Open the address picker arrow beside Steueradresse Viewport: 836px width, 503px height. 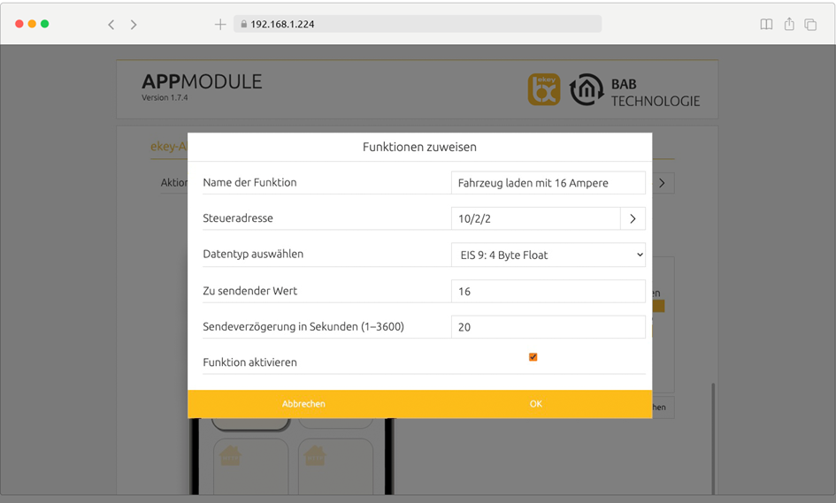(633, 218)
